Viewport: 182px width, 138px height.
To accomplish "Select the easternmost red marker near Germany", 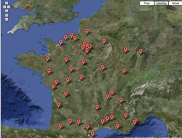I will pos(141,51).
